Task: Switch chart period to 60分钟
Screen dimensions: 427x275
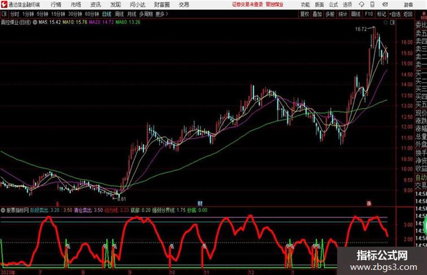Action: point(92,14)
